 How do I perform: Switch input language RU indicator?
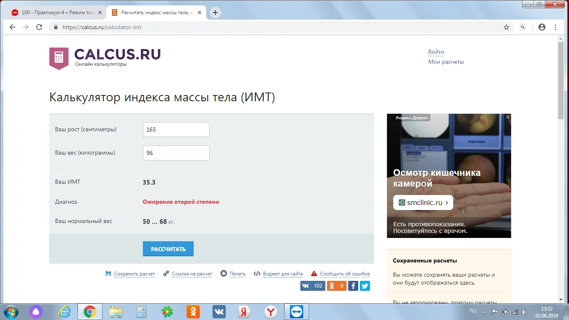[473, 311]
